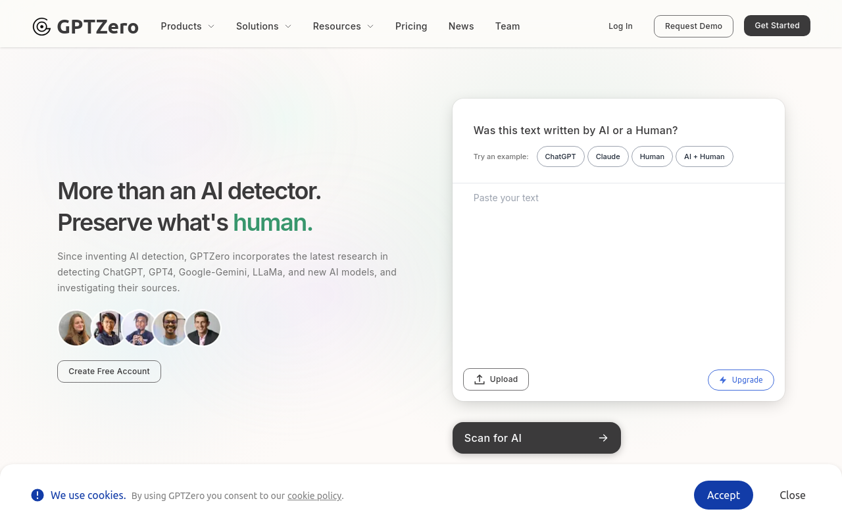Image resolution: width=842 pixels, height=526 pixels.
Task: Click the Upgrade lightning bolt icon
Action: click(723, 380)
